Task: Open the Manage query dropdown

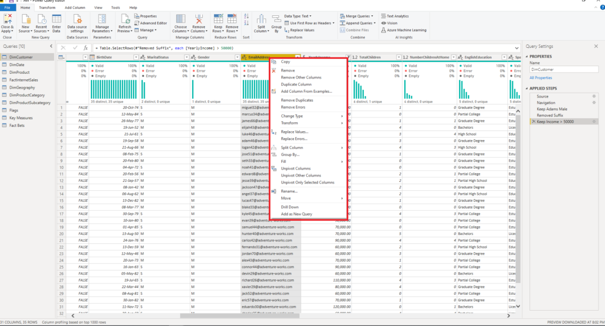Action: pos(145,30)
